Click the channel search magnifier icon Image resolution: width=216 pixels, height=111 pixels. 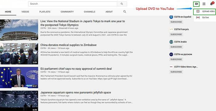tap(125, 12)
